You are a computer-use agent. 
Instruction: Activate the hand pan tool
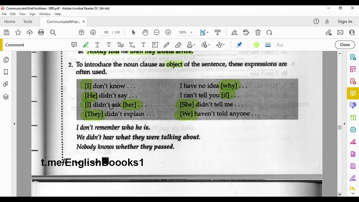click(145, 33)
